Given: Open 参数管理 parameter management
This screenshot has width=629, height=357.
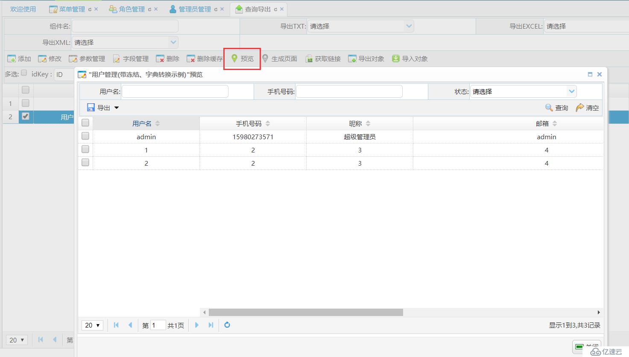Looking at the screenshot, I should 87,59.
